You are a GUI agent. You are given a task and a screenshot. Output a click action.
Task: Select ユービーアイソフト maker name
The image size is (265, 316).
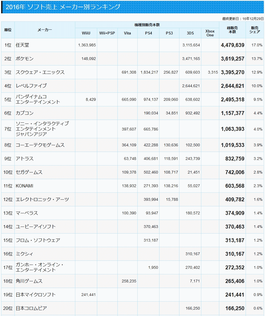coord(35,227)
